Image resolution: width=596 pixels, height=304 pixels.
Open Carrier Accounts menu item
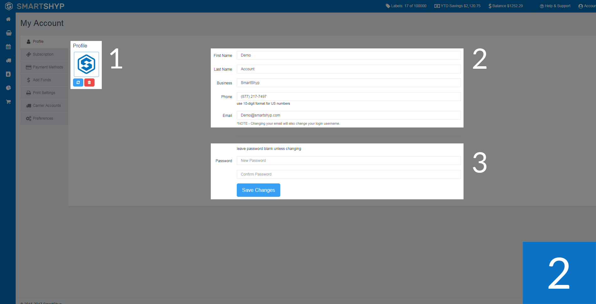point(44,106)
